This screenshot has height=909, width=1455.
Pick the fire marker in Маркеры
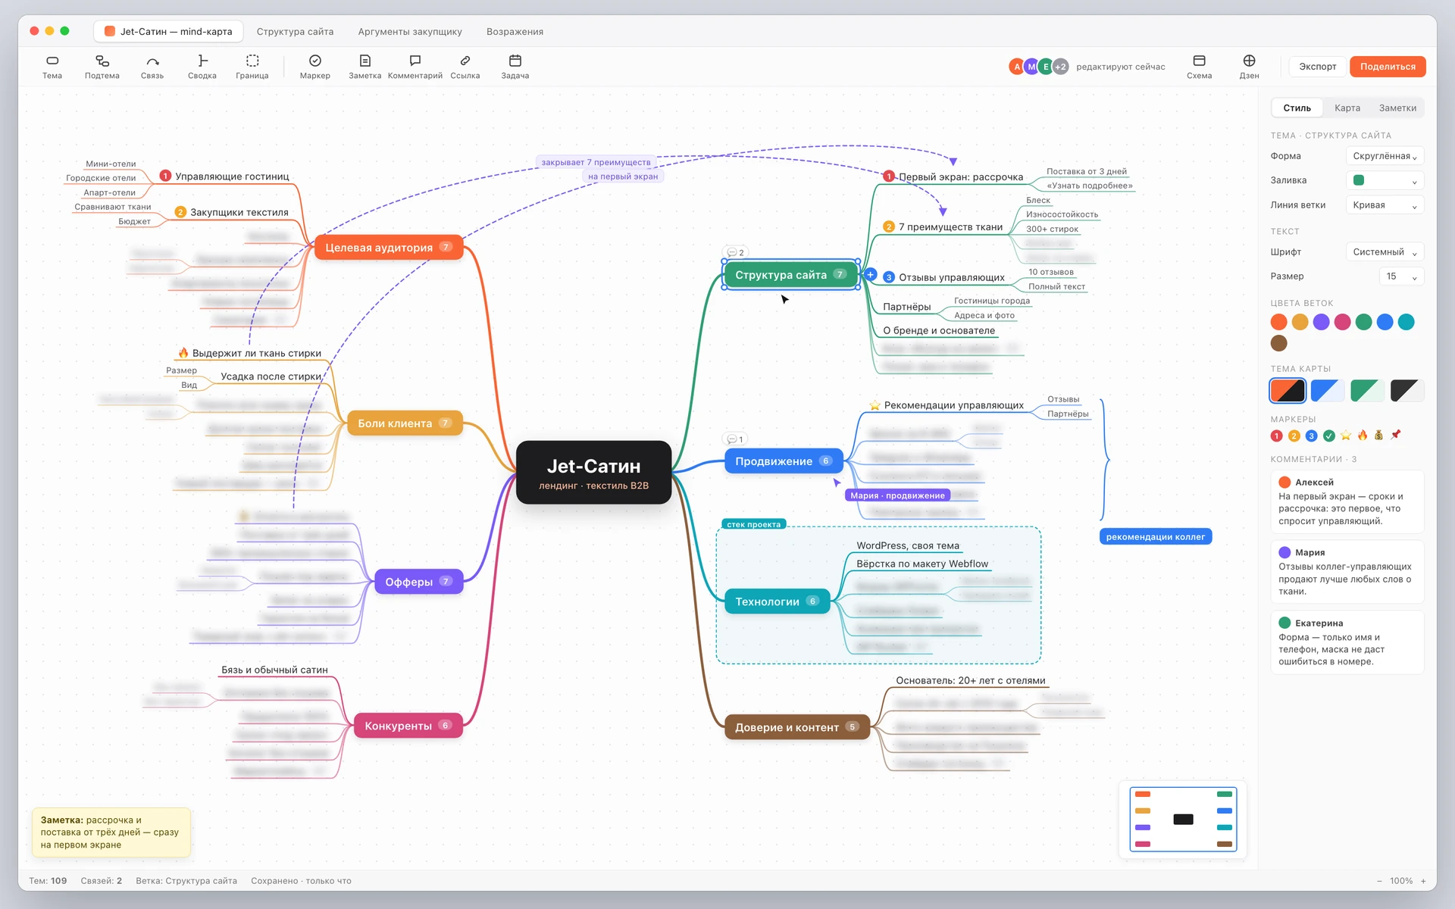1363,436
